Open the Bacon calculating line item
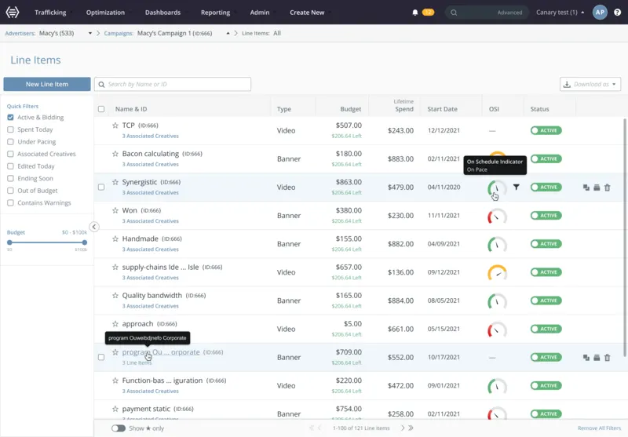628x437 pixels. click(151, 154)
